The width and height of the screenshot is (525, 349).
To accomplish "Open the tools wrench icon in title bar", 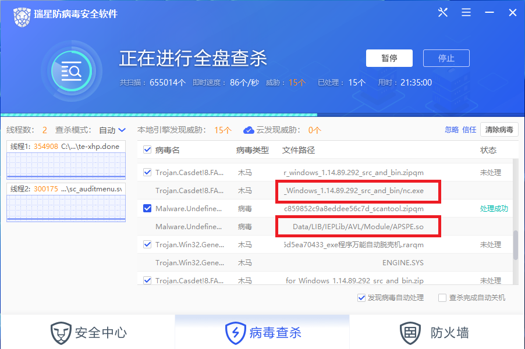I will tap(442, 13).
